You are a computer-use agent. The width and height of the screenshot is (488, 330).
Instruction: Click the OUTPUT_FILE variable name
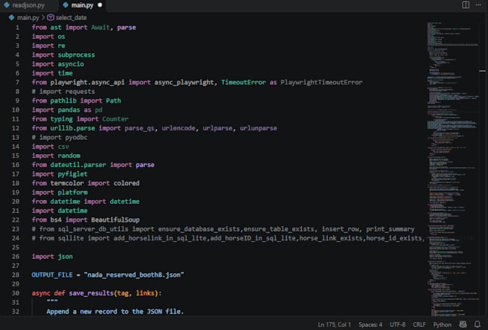pos(52,275)
